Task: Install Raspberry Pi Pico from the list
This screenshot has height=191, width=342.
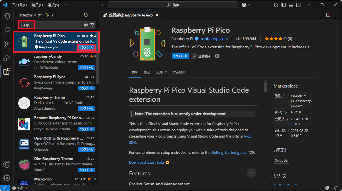Action: 86,47
